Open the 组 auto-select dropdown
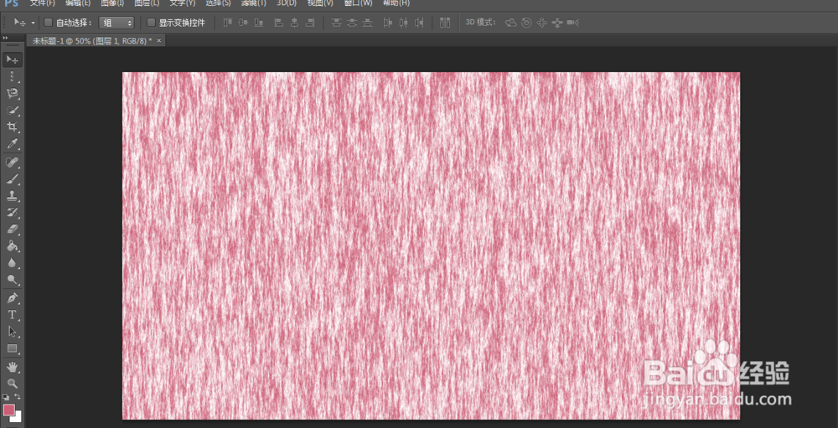Image resolution: width=838 pixels, height=428 pixels. [116, 23]
